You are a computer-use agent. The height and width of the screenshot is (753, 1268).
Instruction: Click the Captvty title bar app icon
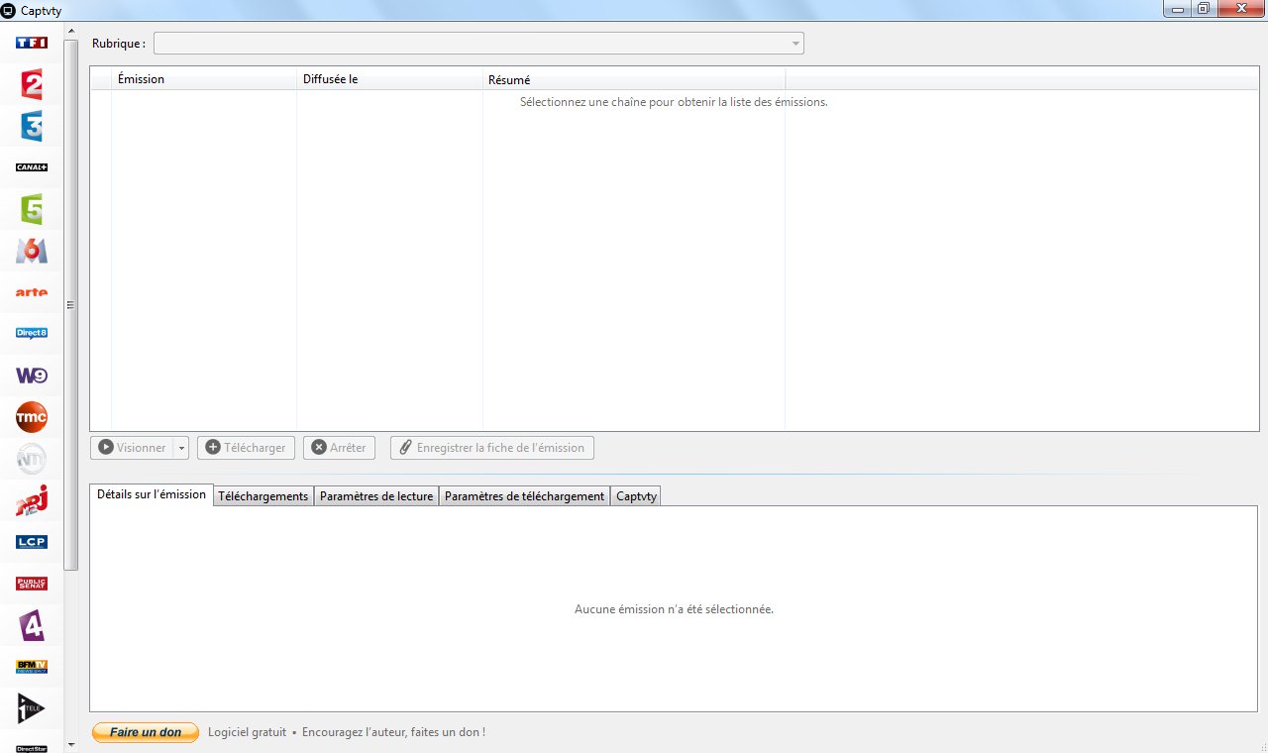9,9
